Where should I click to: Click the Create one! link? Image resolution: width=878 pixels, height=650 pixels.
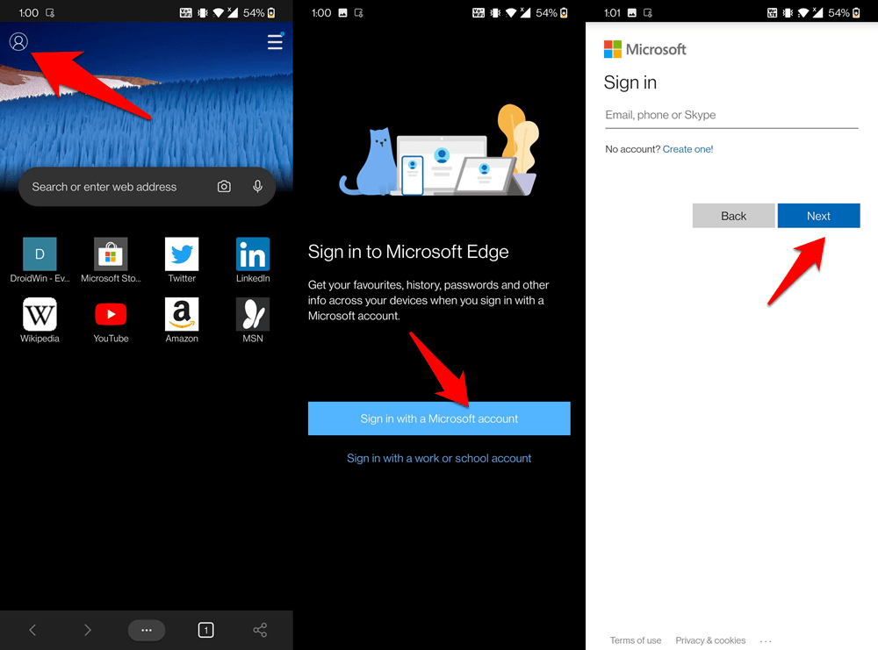(x=687, y=149)
